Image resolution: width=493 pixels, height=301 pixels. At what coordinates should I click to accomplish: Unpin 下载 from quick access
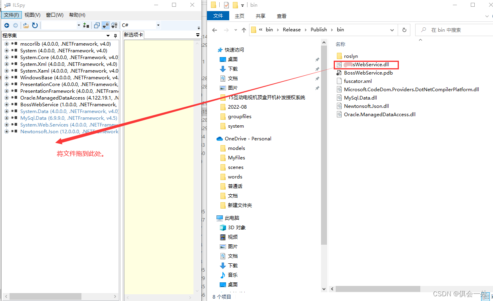click(317, 69)
